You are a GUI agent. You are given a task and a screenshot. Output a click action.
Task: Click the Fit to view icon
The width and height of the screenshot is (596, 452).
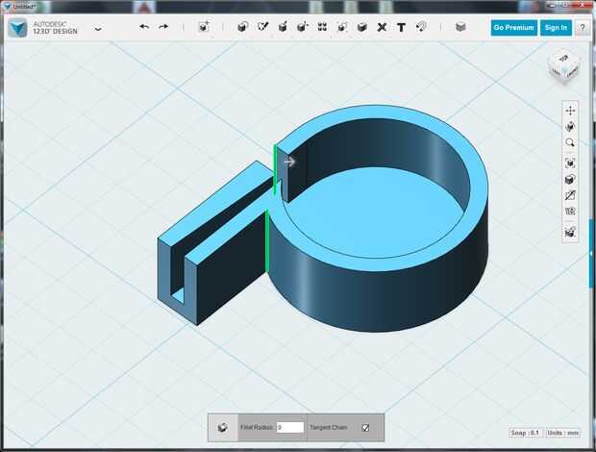[570, 163]
